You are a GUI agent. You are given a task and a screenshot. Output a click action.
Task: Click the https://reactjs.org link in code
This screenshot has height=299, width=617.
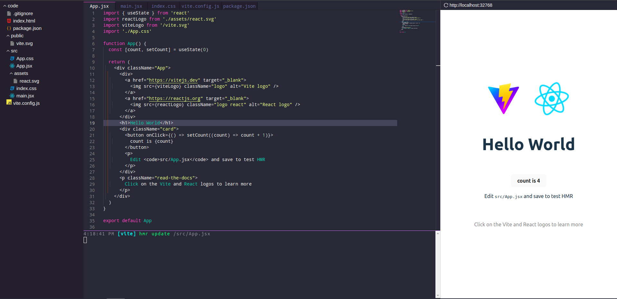pyautogui.click(x=174, y=98)
